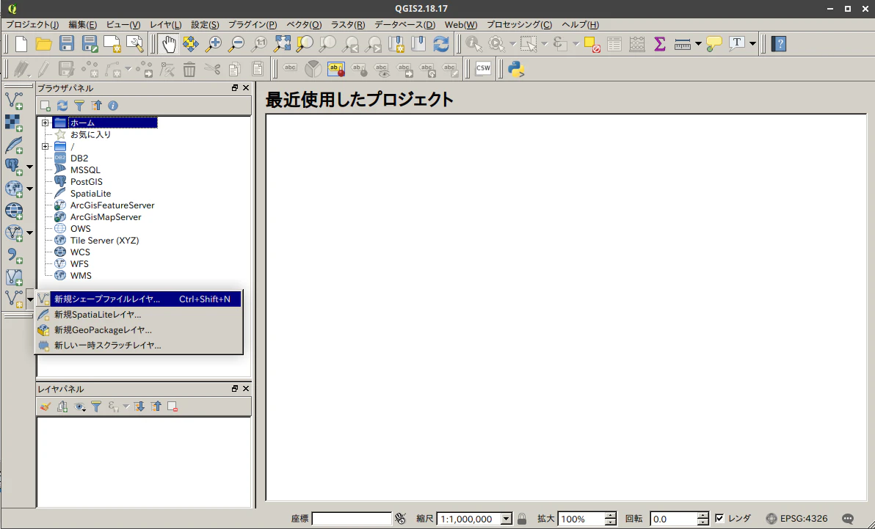Open the Python console
875x529 pixels.
coord(516,69)
